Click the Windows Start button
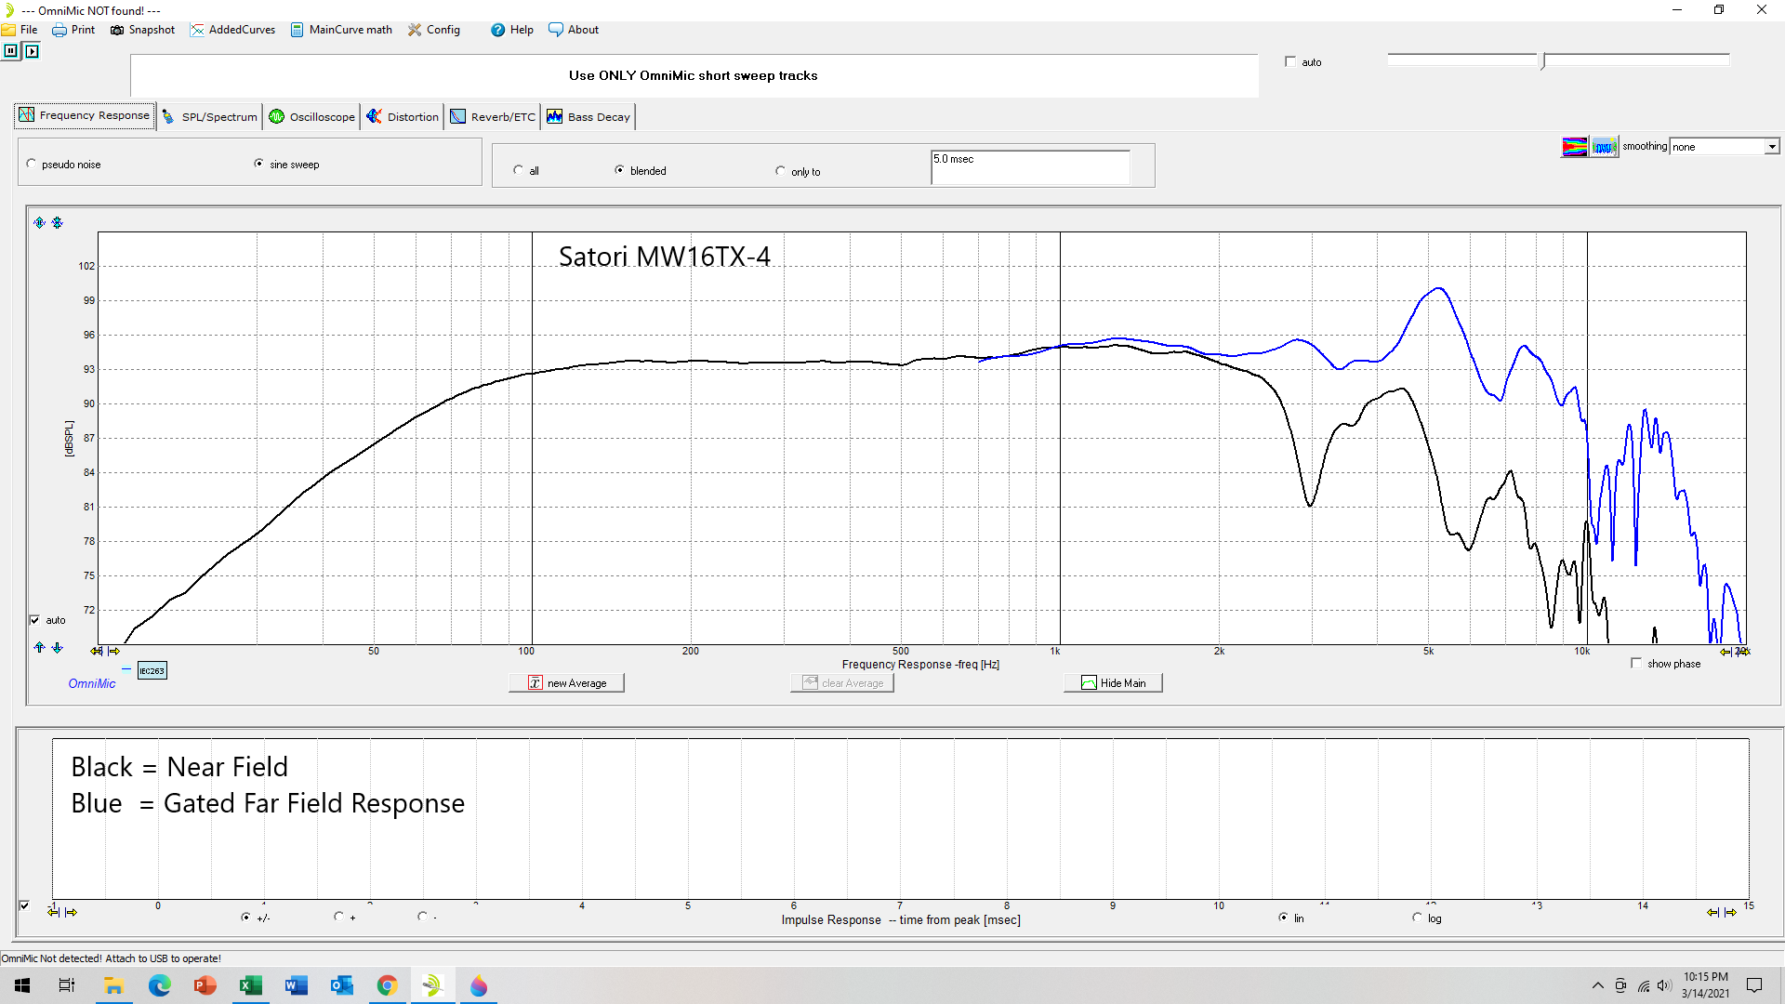The width and height of the screenshot is (1785, 1004). [x=22, y=985]
